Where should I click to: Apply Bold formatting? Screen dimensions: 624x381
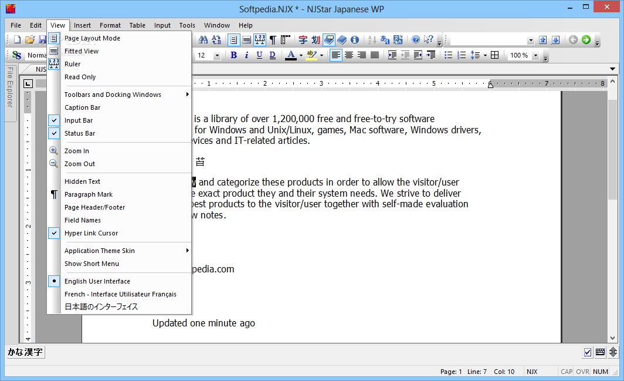[x=233, y=55]
